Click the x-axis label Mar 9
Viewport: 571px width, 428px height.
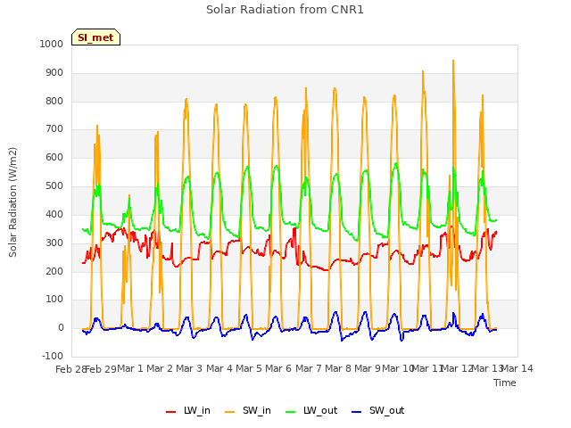(x=368, y=368)
